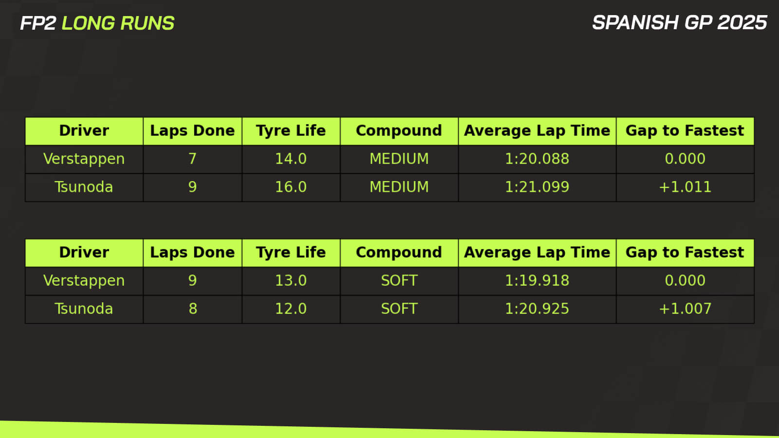
Task: Click the 14.0 tyre life cell
Action: [291, 159]
